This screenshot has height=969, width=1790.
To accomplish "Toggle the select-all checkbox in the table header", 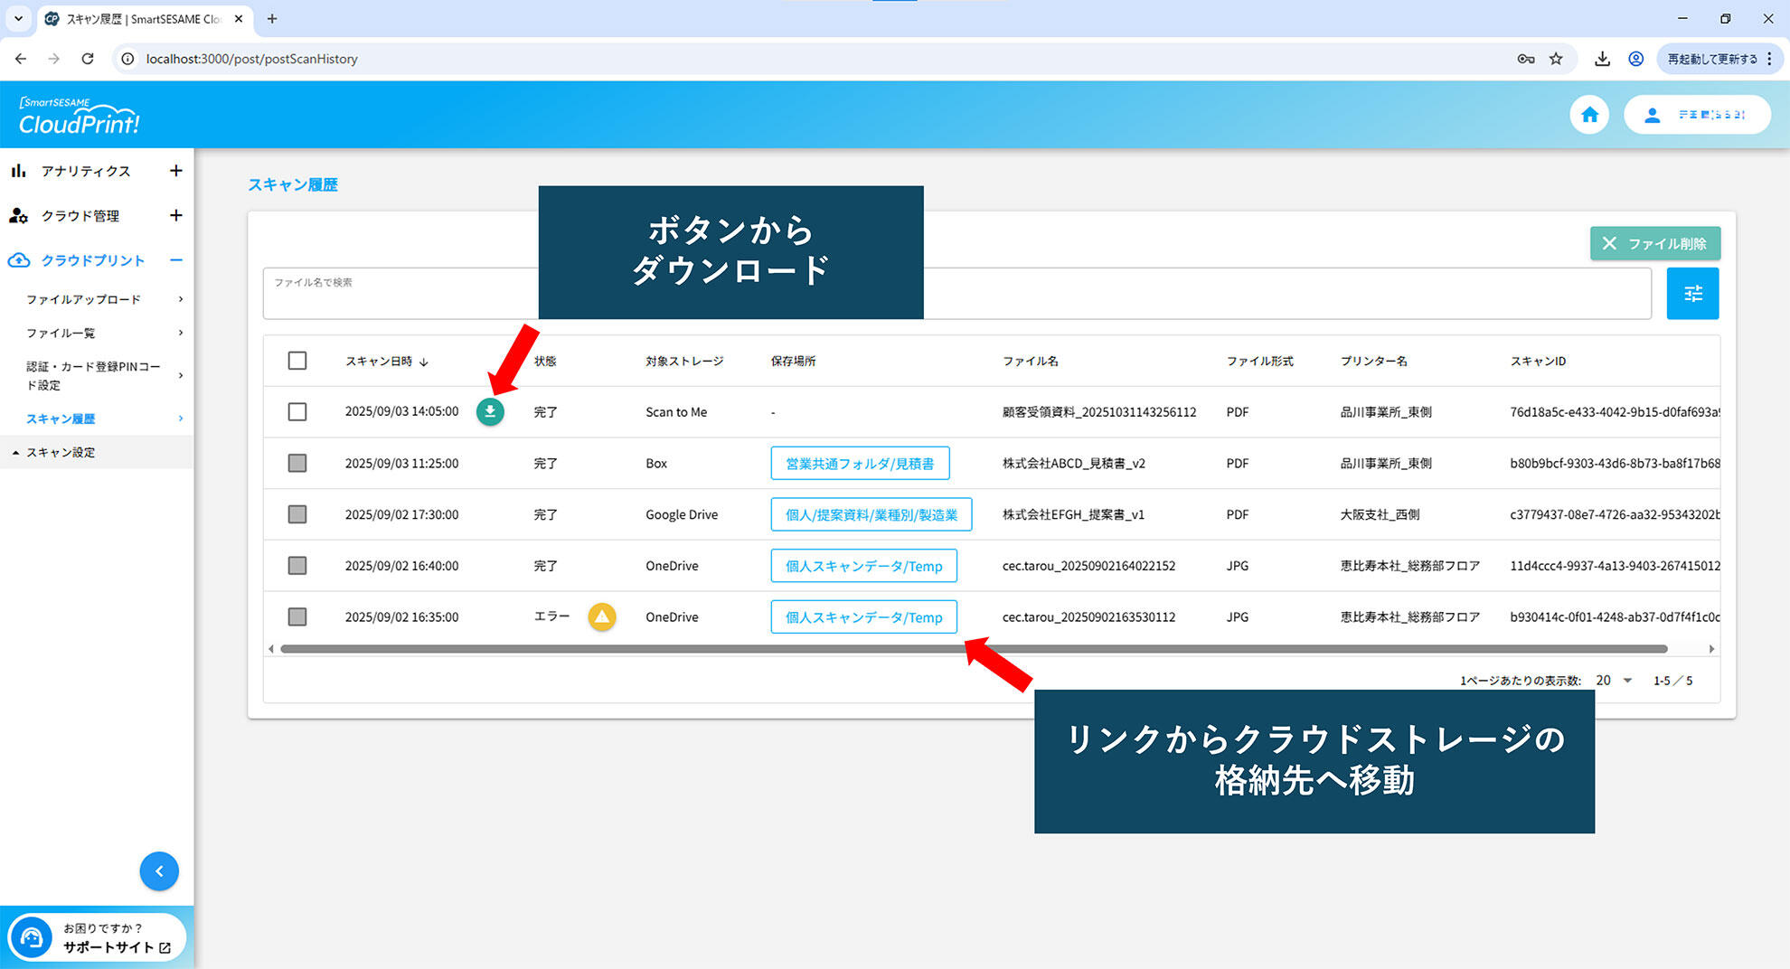I will (x=297, y=361).
